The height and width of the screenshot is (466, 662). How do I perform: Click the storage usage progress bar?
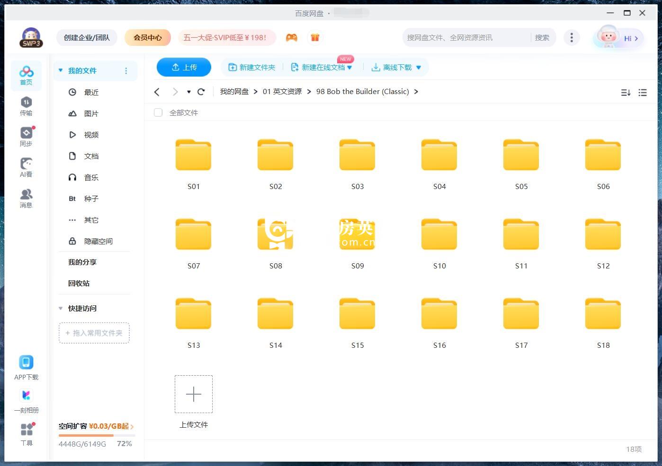(x=95, y=436)
